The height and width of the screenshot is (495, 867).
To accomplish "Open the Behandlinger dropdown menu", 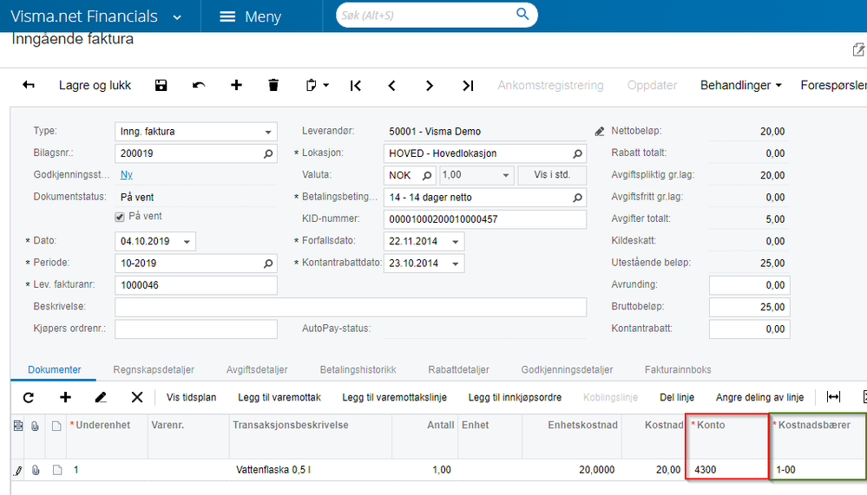I will pos(741,85).
